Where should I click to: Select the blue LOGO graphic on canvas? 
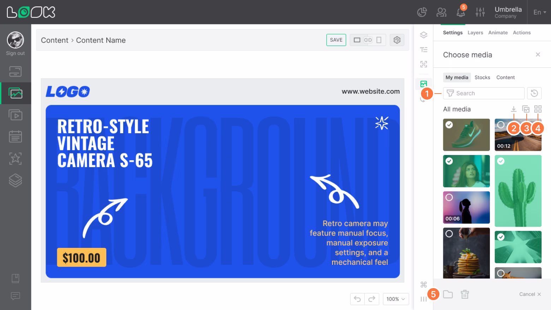[68, 92]
